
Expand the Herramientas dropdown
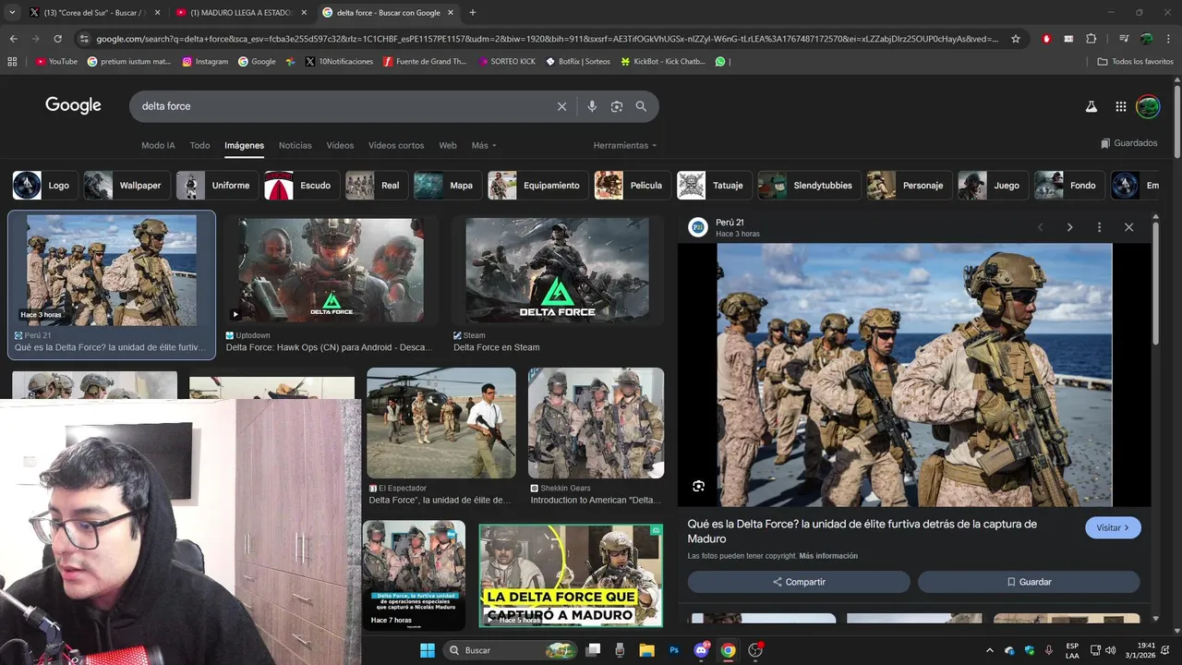point(625,145)
